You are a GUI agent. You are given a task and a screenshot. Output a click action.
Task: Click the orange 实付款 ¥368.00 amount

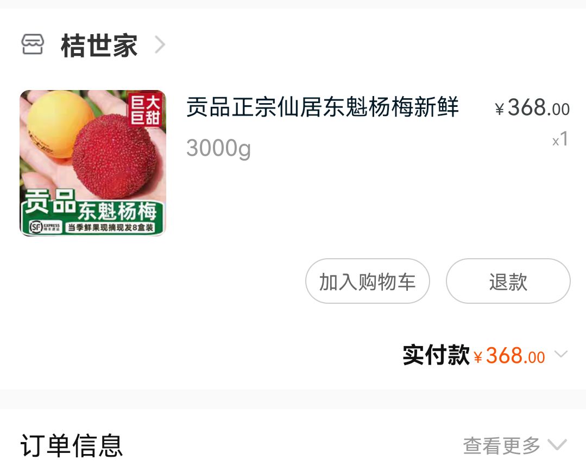click(509, 355)
